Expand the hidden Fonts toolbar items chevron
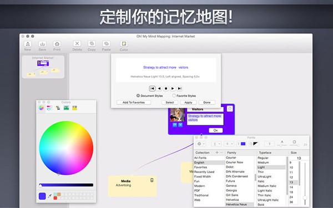333x208 pixels. [x=305, y=145]
